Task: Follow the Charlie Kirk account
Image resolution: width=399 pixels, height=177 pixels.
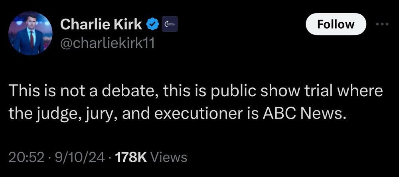Action: tap(336, 24)
